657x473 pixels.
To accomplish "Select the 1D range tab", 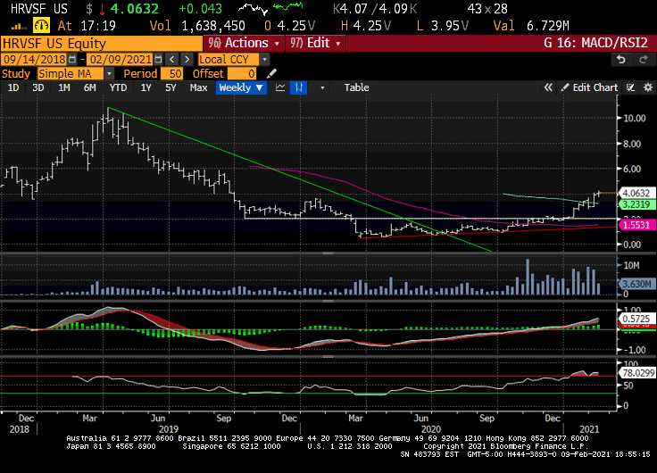I will [x=13, y=87].
